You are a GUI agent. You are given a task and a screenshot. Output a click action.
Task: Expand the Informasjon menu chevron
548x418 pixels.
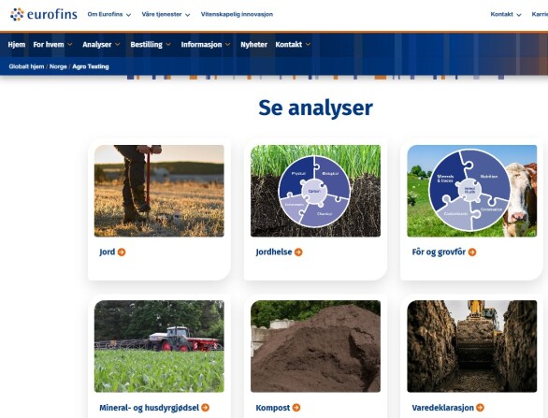click(228, 44)
